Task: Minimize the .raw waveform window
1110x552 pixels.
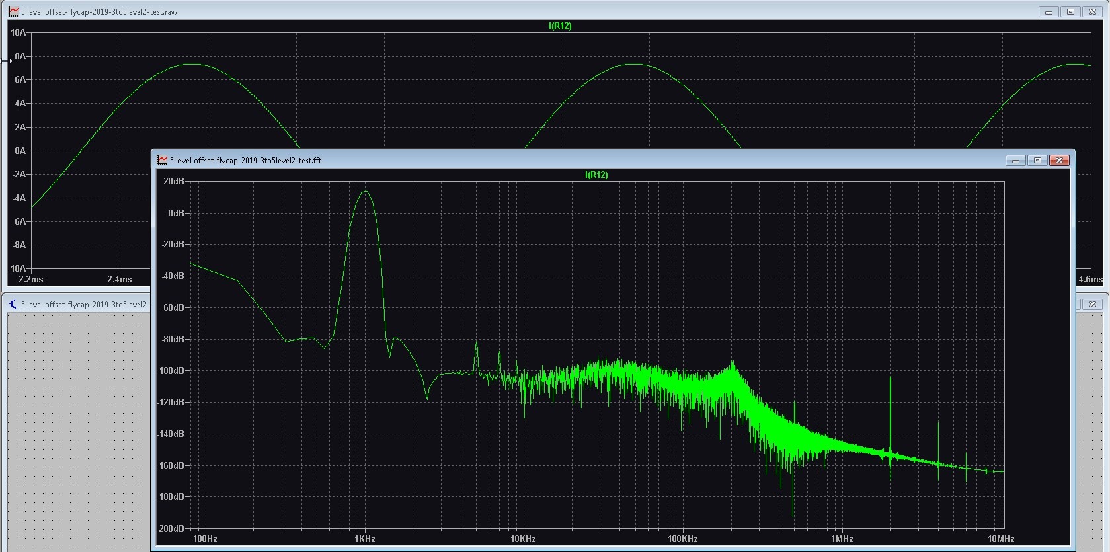Action: 1049,11
